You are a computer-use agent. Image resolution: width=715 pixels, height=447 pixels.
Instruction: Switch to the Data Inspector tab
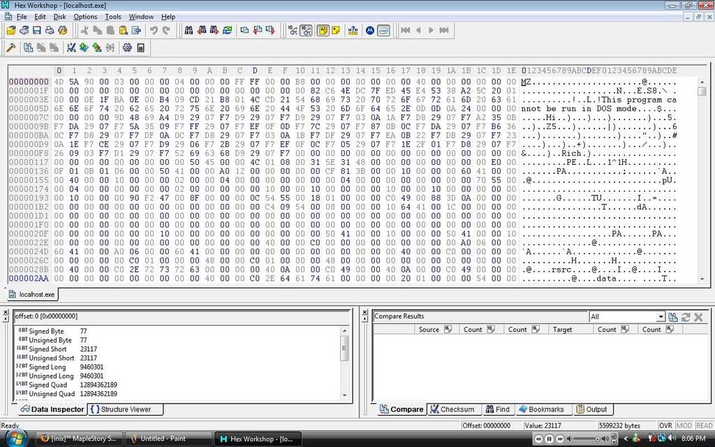[x=52, y=409]
